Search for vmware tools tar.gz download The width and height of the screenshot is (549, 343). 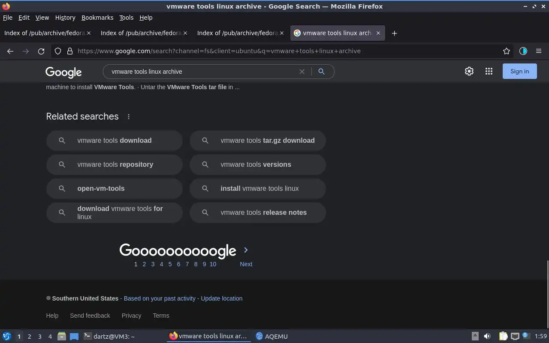(258, 141)
